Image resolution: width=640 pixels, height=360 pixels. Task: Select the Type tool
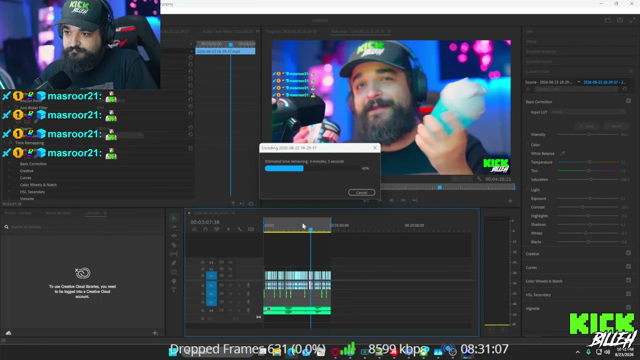(x=173, y=290)
